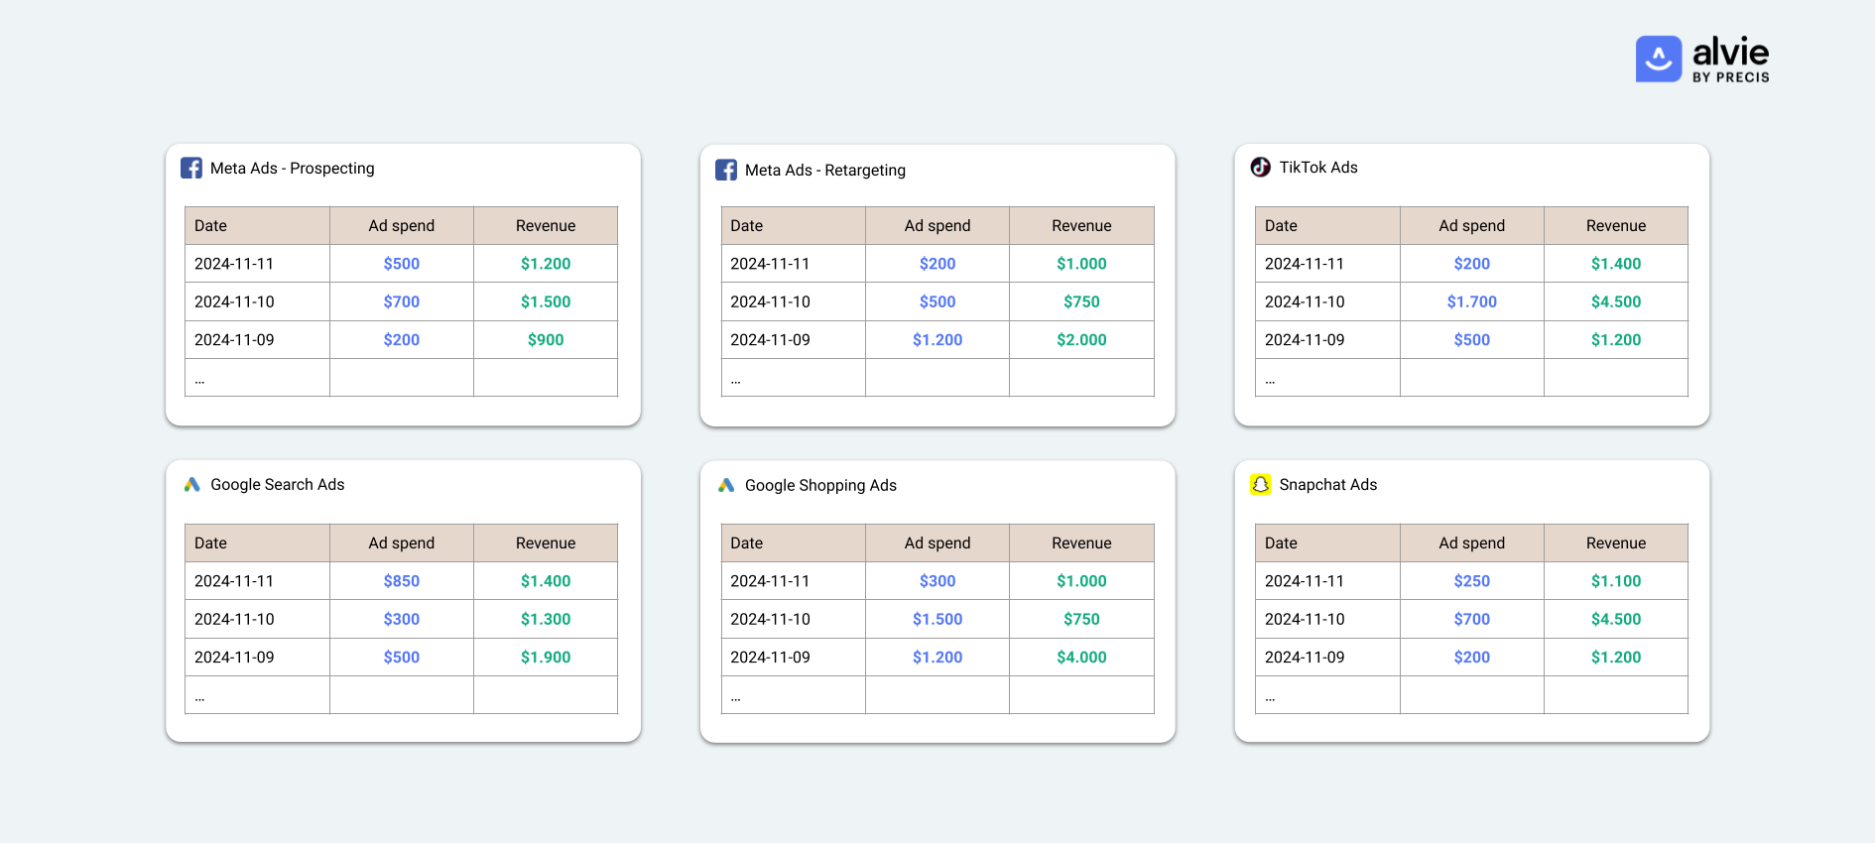1875x843 pixels.
Task: Select the 'TikTok Ads' title
Action: 1318,167
